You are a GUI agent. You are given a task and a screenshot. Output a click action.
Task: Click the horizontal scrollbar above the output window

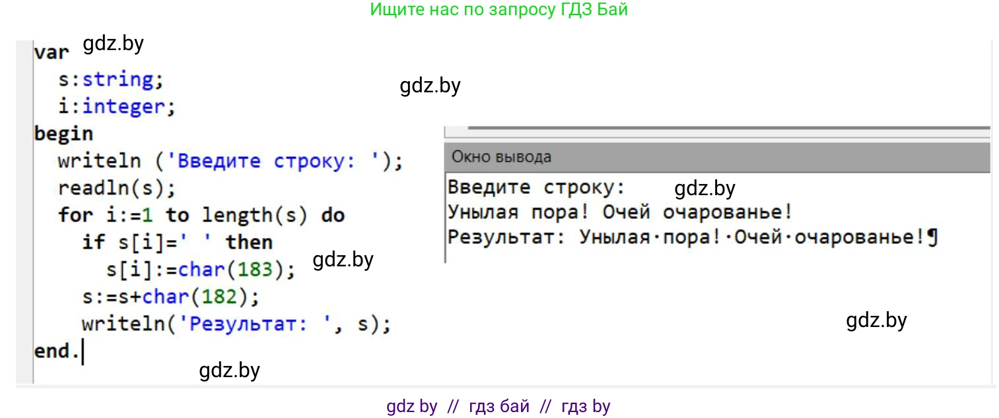pos(726,127)
